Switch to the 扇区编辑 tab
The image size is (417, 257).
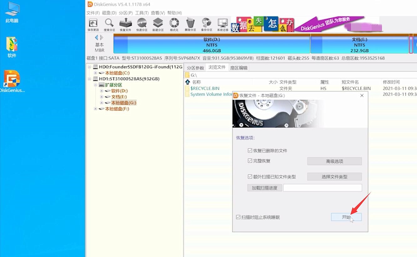pos(239,68)
